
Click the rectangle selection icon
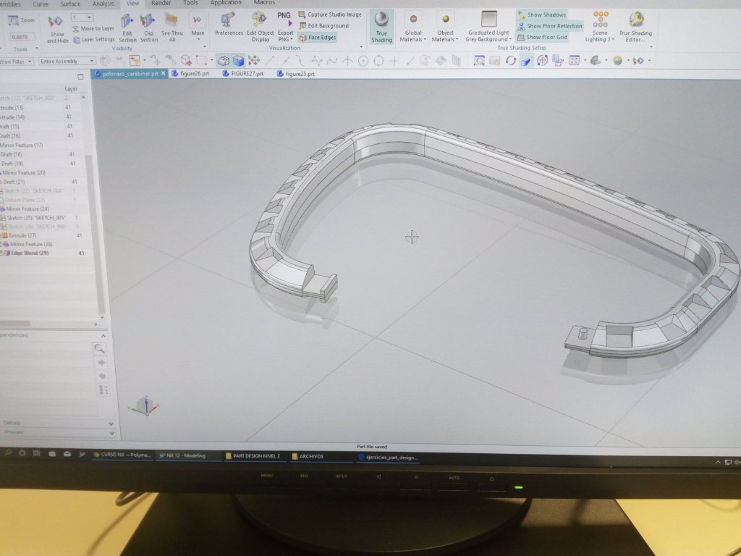tap(201, 61)
